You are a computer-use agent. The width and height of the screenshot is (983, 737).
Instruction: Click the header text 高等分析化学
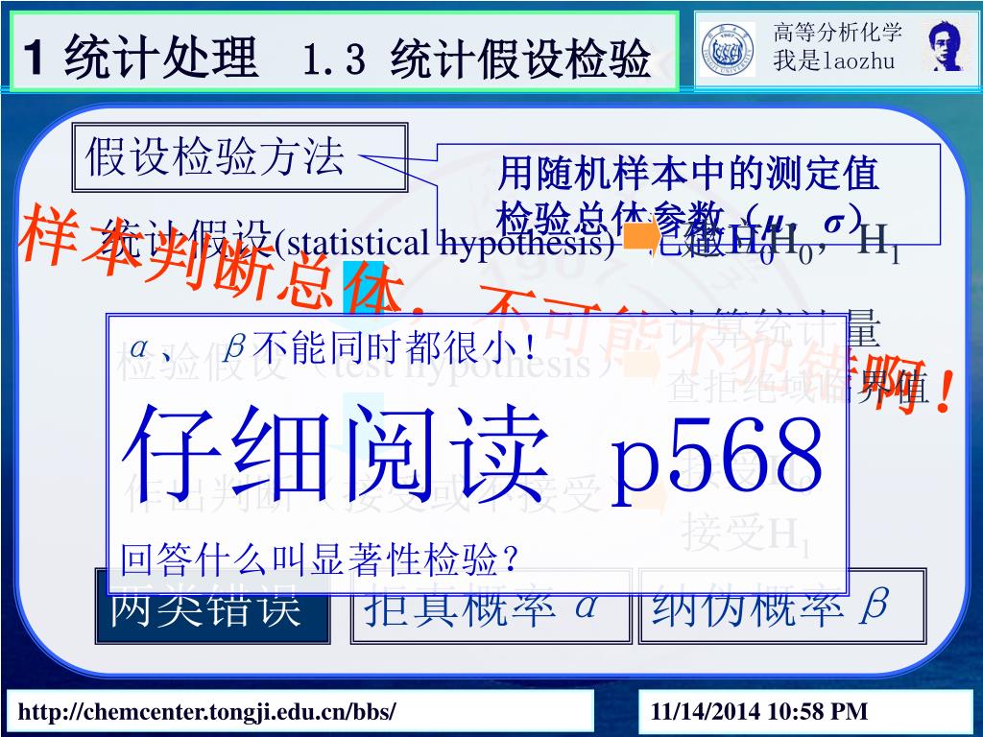click(837, 32)
